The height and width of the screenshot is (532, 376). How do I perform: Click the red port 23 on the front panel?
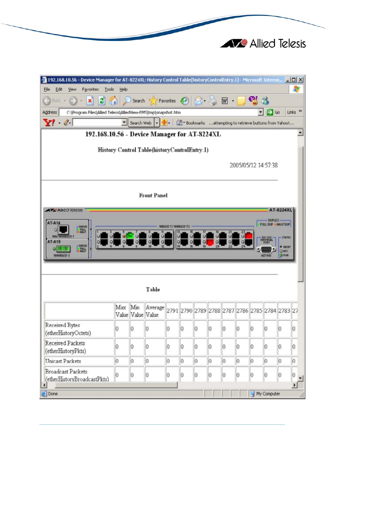coord(249,236)
